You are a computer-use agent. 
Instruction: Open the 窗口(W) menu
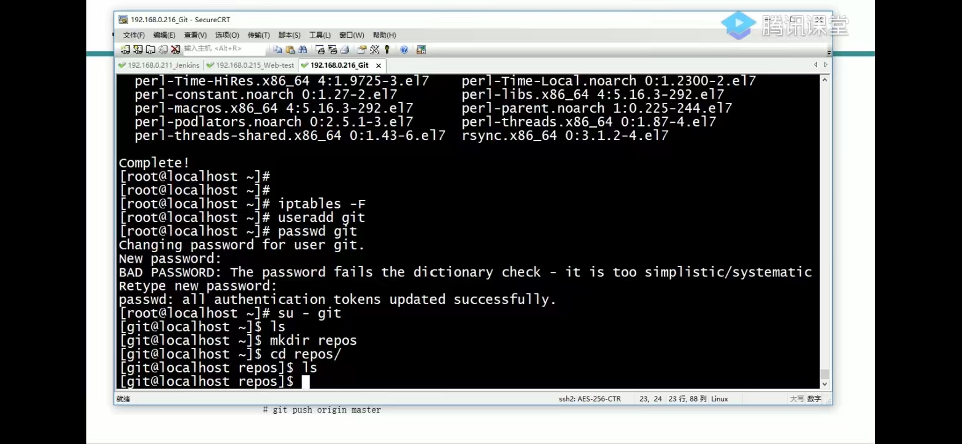(351, 35)
